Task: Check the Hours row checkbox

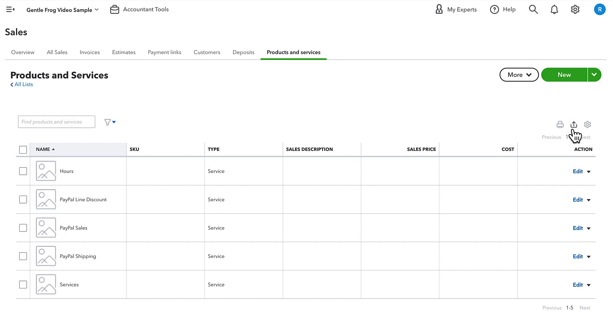Action: (23, 171)
